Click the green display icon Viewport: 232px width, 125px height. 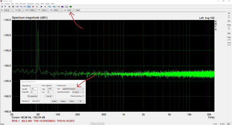(x=71, y=7)
